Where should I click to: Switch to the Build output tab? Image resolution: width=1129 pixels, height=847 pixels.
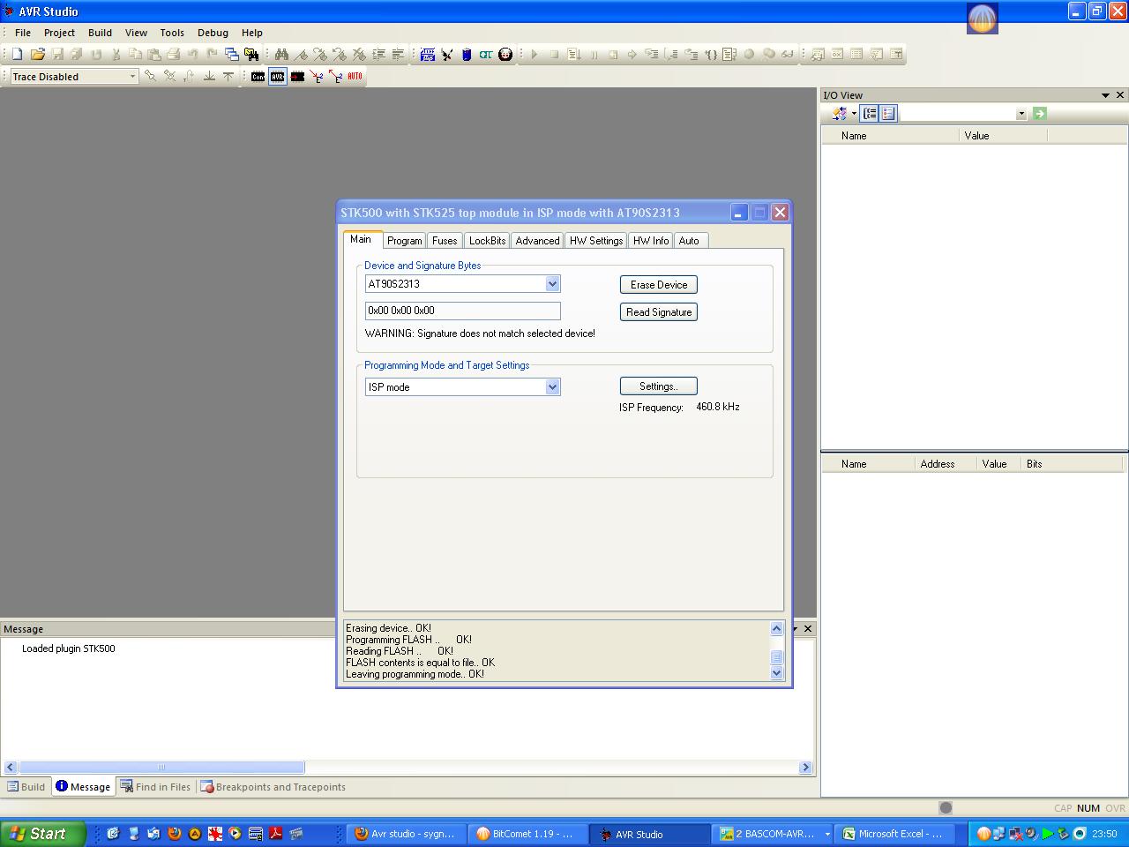point(26,787)
